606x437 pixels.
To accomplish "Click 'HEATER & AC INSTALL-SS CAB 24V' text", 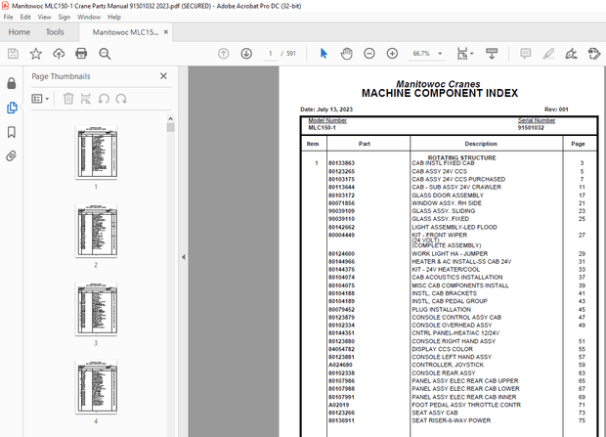I will (461, 262).
